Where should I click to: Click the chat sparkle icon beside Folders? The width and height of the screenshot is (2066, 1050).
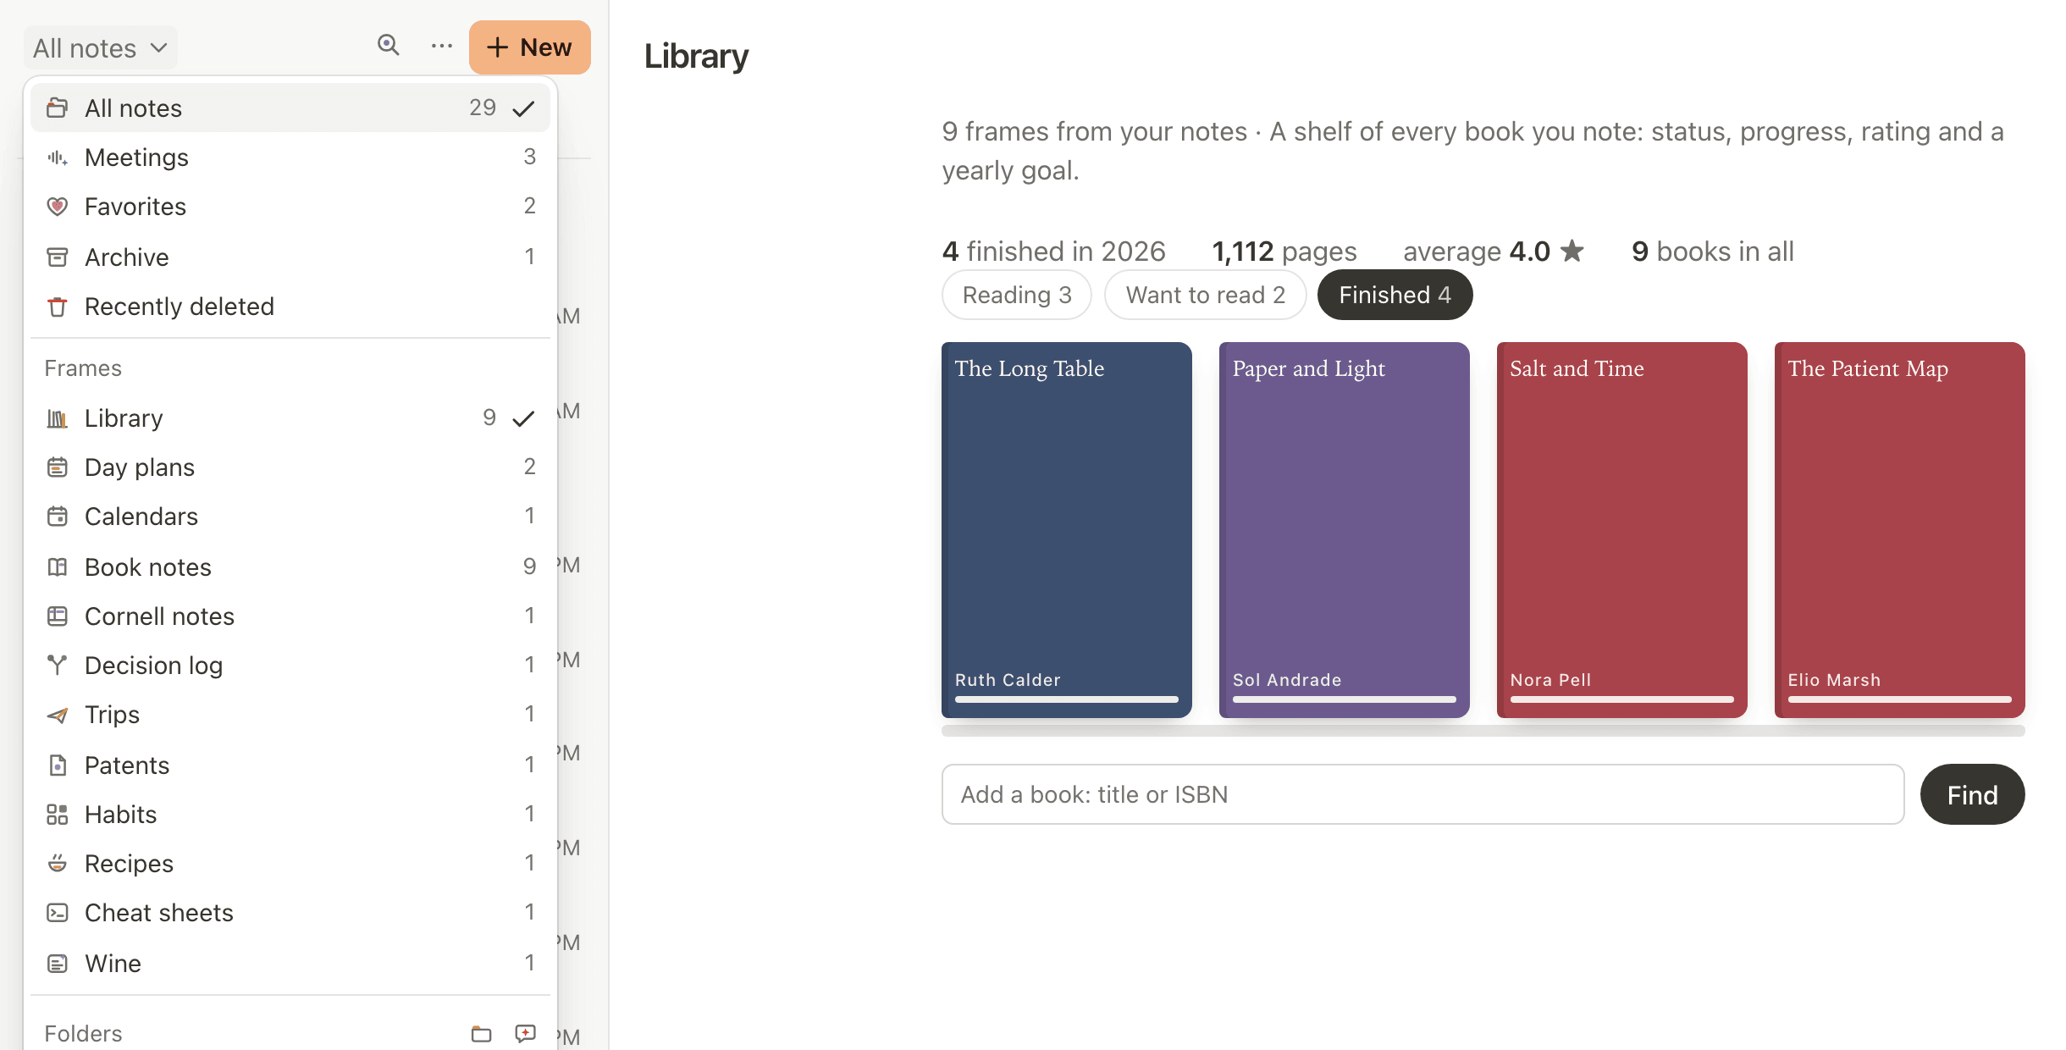[x=525, y=1034]
